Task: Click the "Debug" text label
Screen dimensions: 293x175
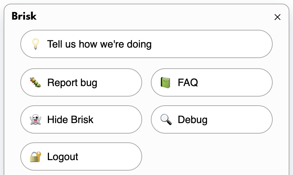Action: pyautogui.click(x=193, y=119)
